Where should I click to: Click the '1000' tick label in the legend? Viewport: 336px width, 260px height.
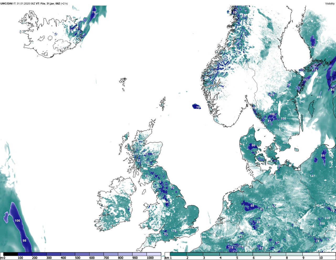click(x=150, y=258)
